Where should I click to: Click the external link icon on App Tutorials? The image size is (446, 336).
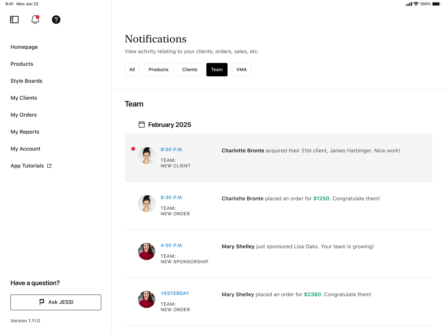49,166
